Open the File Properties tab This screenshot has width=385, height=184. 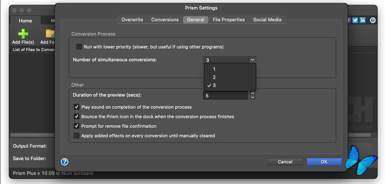[229, 20]
